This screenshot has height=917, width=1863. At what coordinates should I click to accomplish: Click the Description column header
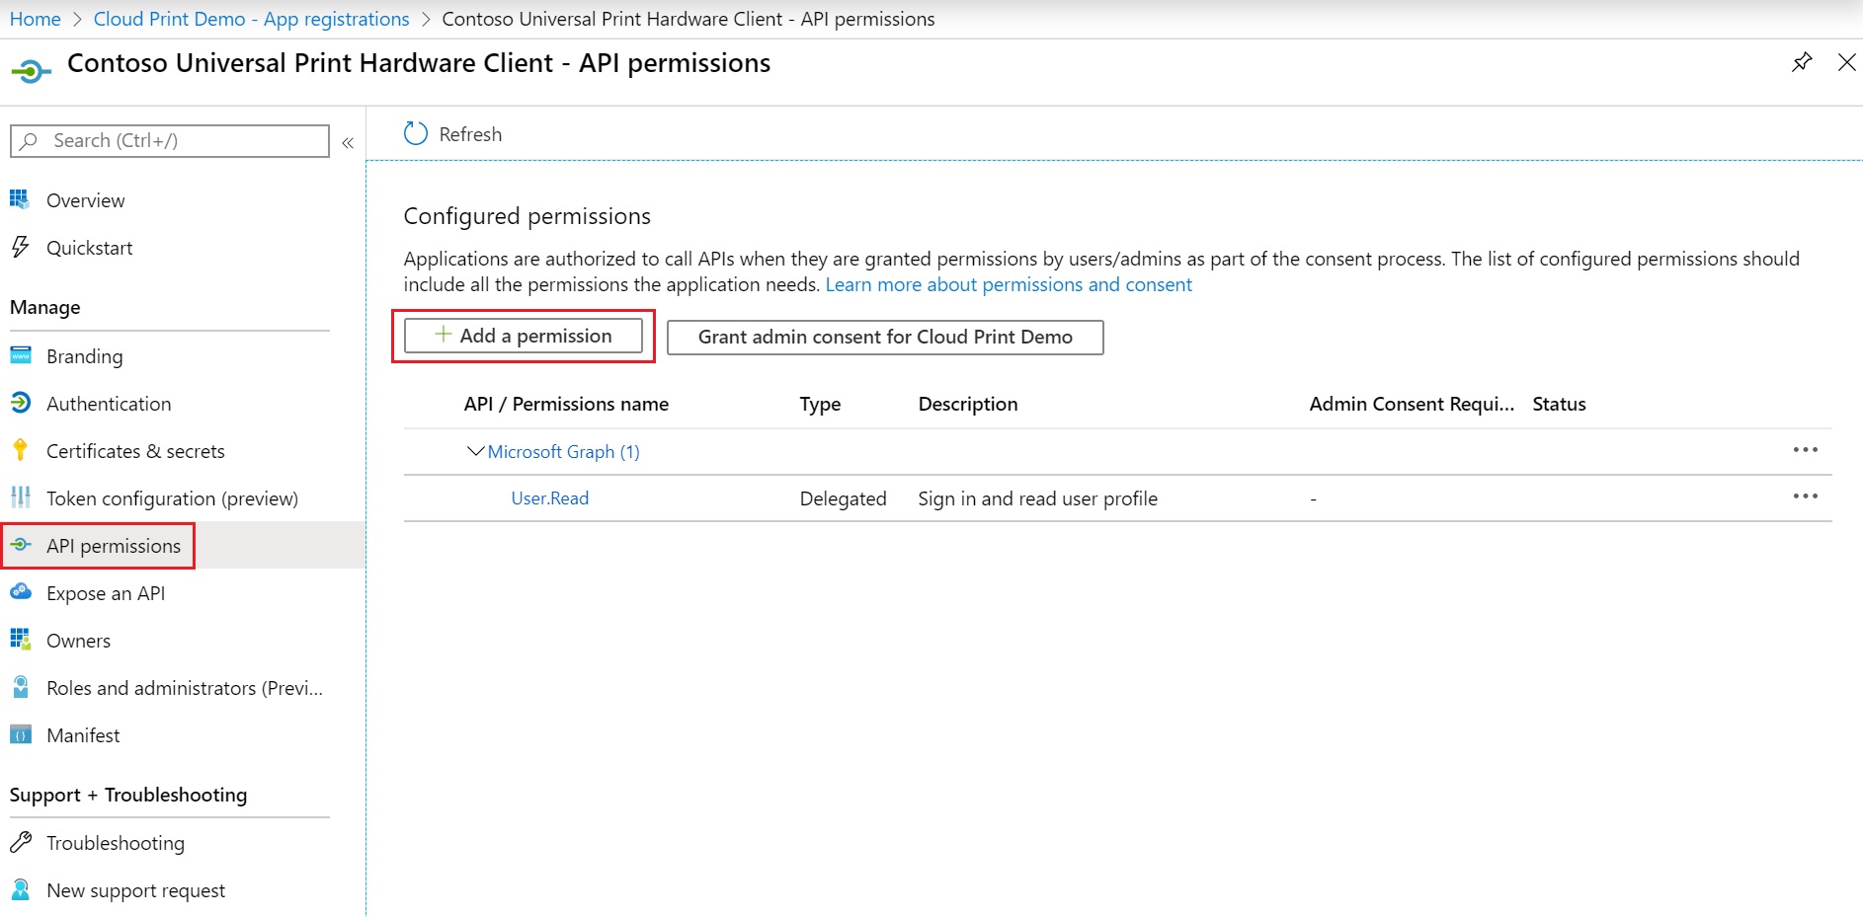(x=968, y=404)
